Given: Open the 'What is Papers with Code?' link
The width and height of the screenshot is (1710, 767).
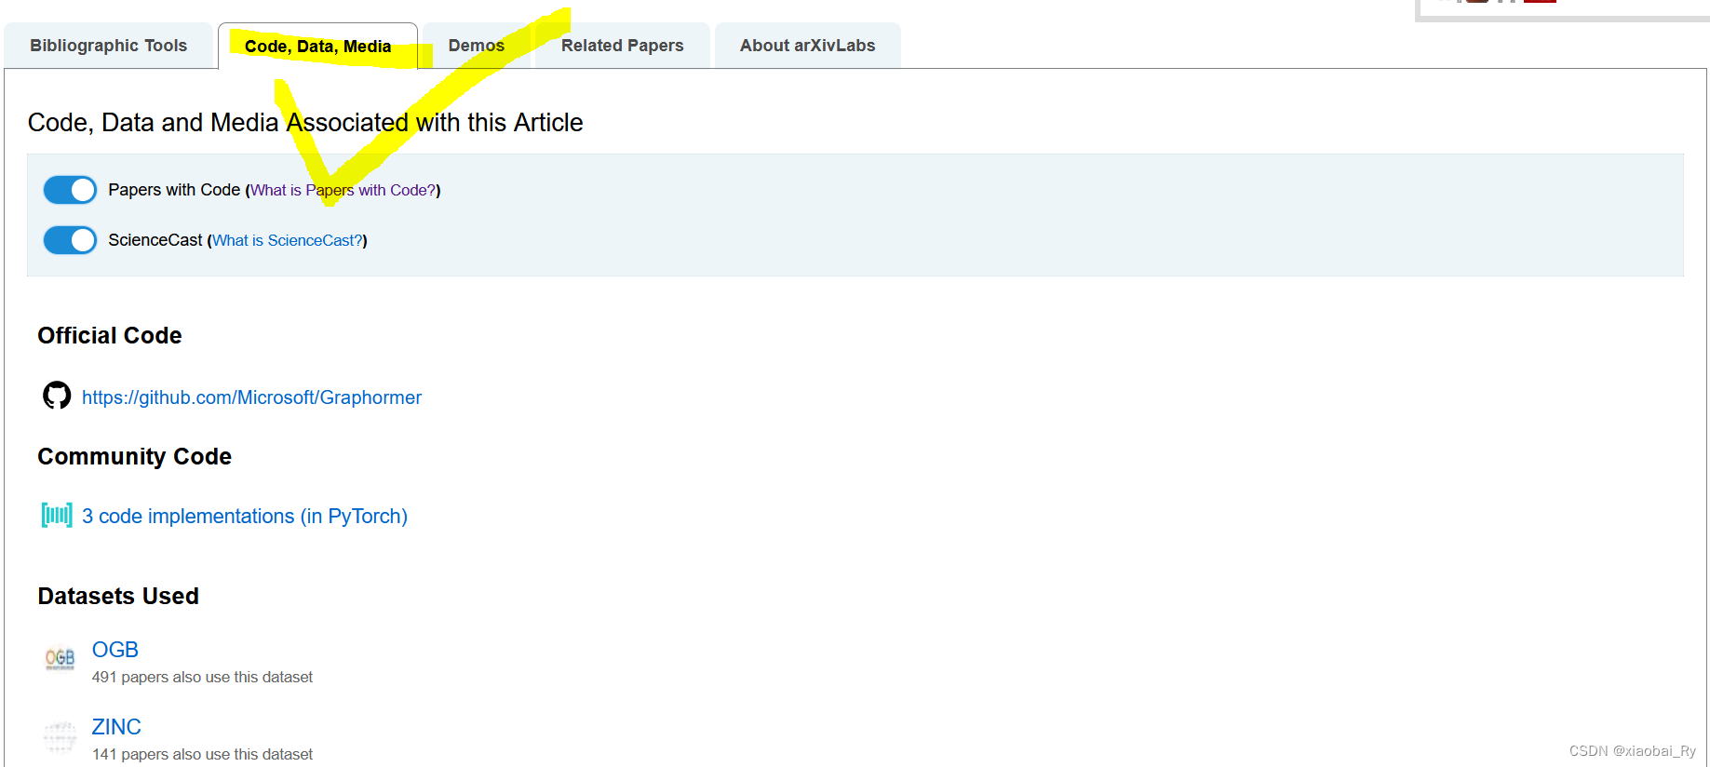Looking at the screenshot, I should pyautogui.click(x=343, y=190).
